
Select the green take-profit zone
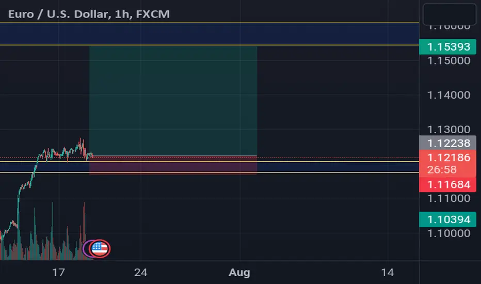coord(173,101)
